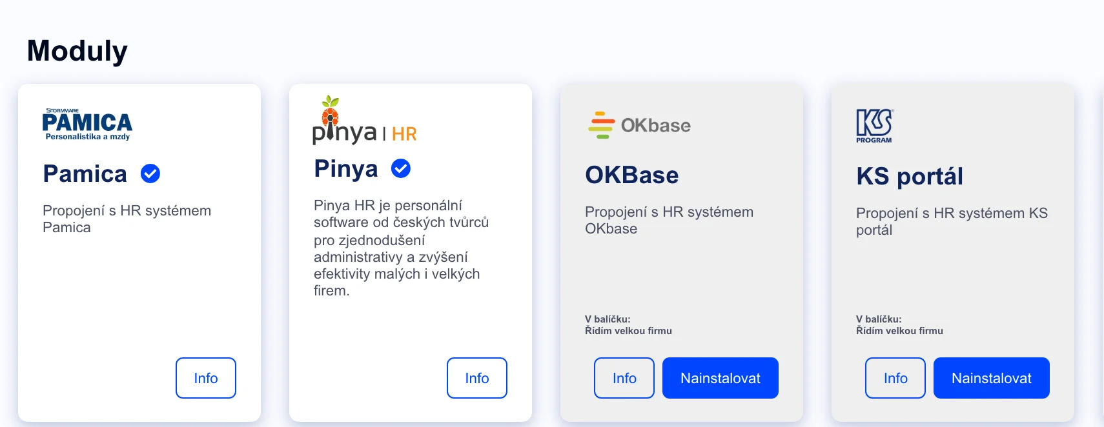
Task: Click 'V balíčku:' label on OKBase card
Action: point(608,319)
